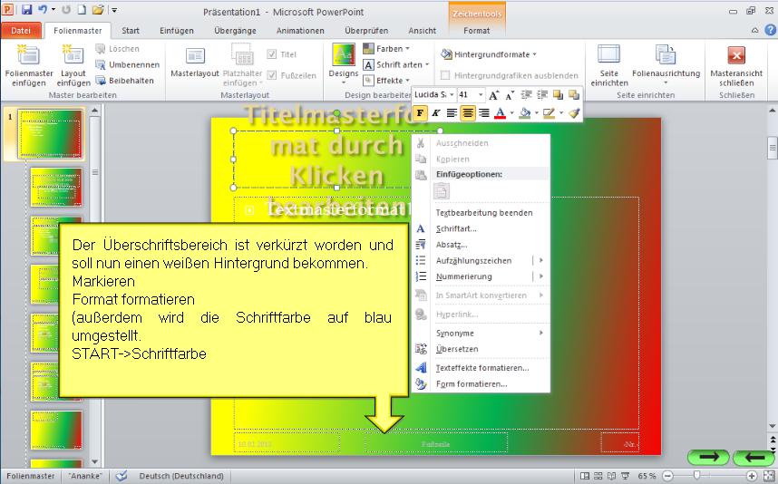Toggle bold in the mini toolbar
Image resolution: width=778 pixels, height=484 pixels.
[421, 113]
